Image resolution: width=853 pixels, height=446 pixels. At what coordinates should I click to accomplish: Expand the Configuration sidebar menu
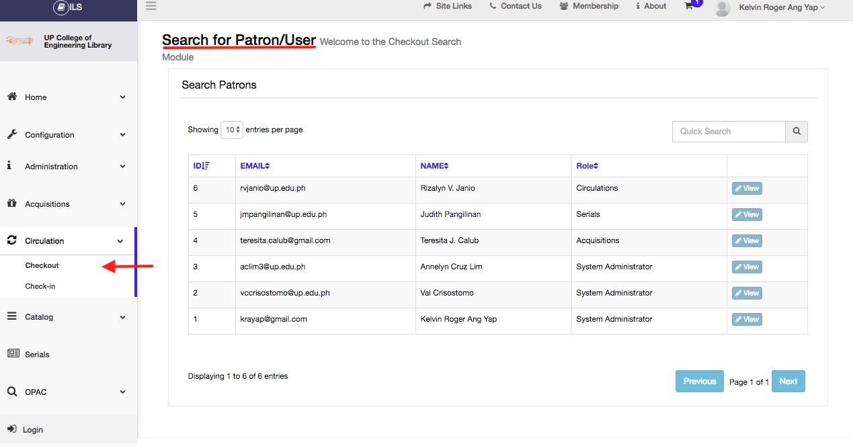66,135
